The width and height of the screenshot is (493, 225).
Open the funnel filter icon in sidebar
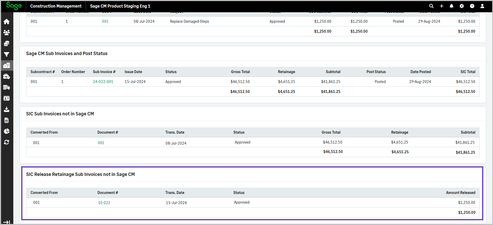tap(7, 54)
